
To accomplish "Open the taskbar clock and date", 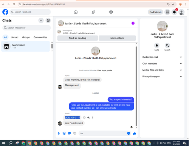I will [x=176, y=143].
